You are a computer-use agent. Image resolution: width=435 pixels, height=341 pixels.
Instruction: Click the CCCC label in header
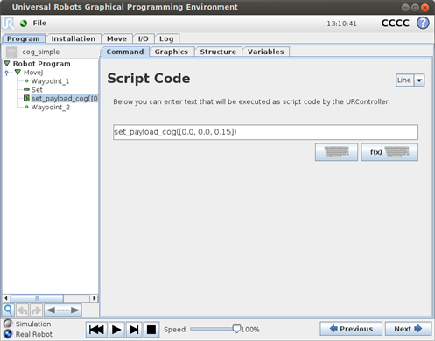(x=396, y=23)
